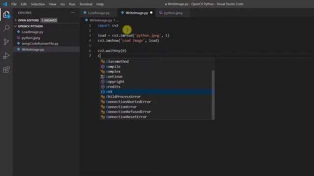Open the Run and Debug view icon
The image size is (314, 176).
click(6, 56)
